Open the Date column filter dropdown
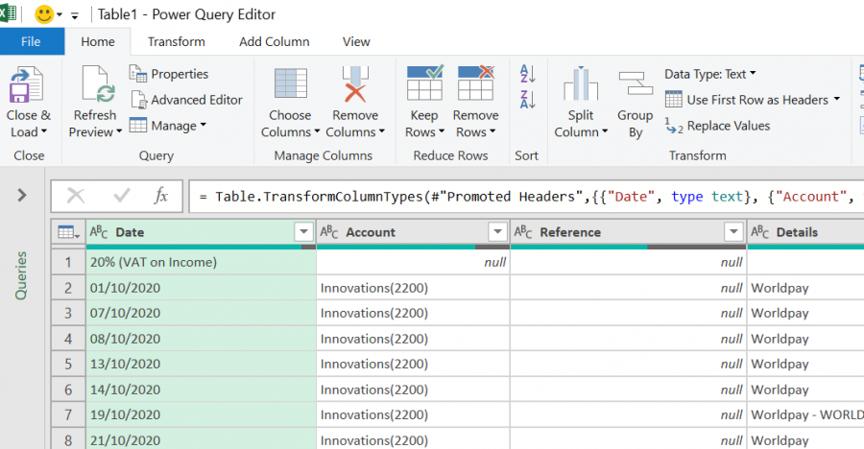Image resolution: width=864 pixels, height=449 pixels. [x=303, y=232]
